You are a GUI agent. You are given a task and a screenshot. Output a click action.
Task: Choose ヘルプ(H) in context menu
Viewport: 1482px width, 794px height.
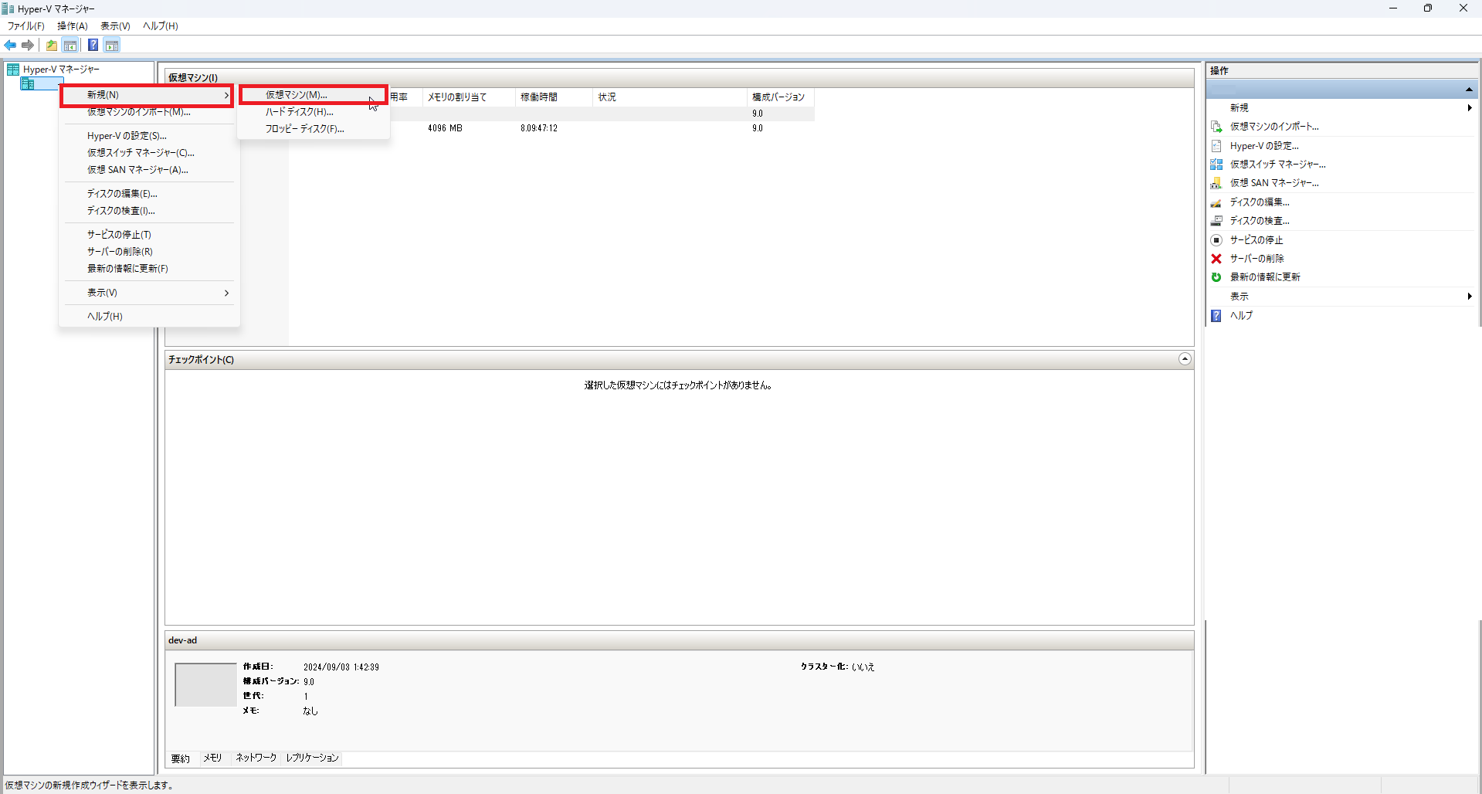pyautogui.click(x=149, y=317)
